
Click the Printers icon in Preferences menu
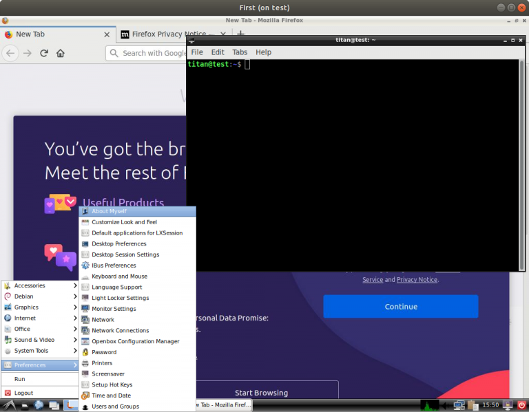[x=85, y=363]
